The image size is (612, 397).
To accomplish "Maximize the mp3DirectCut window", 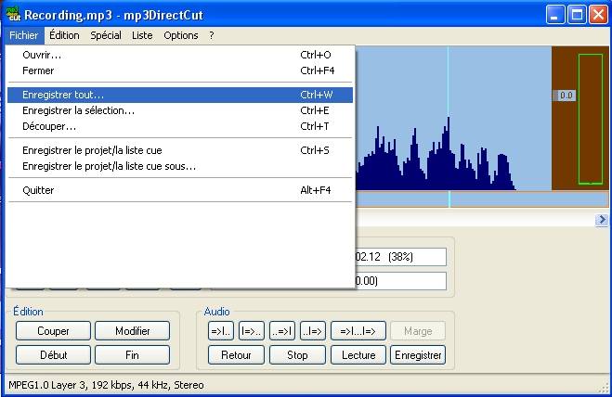I will (x=577, y=15).
